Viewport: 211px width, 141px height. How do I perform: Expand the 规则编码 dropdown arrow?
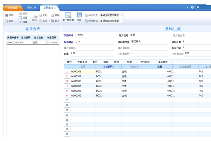79,42
